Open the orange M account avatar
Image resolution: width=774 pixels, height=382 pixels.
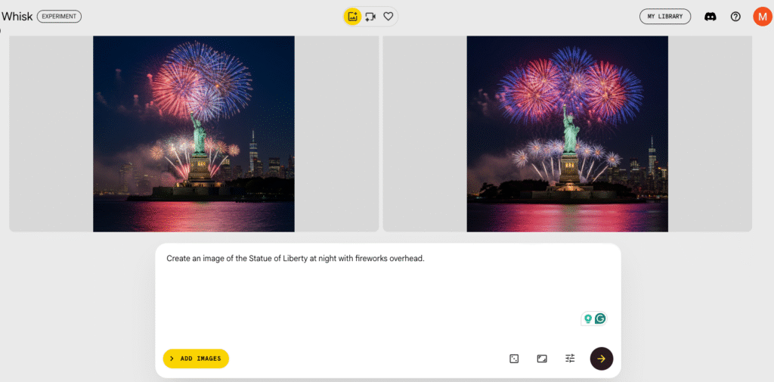(x=762, y=17)
